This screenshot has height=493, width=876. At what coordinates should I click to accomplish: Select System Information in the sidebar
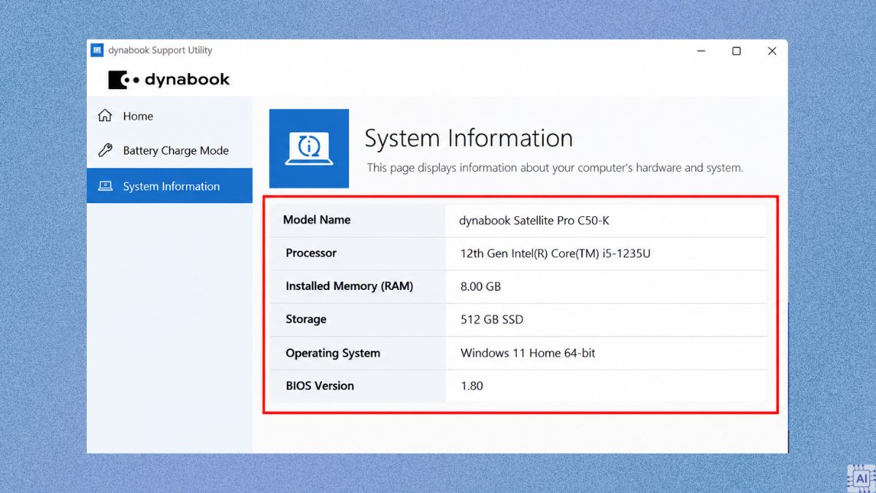click(x=169, y=186)
